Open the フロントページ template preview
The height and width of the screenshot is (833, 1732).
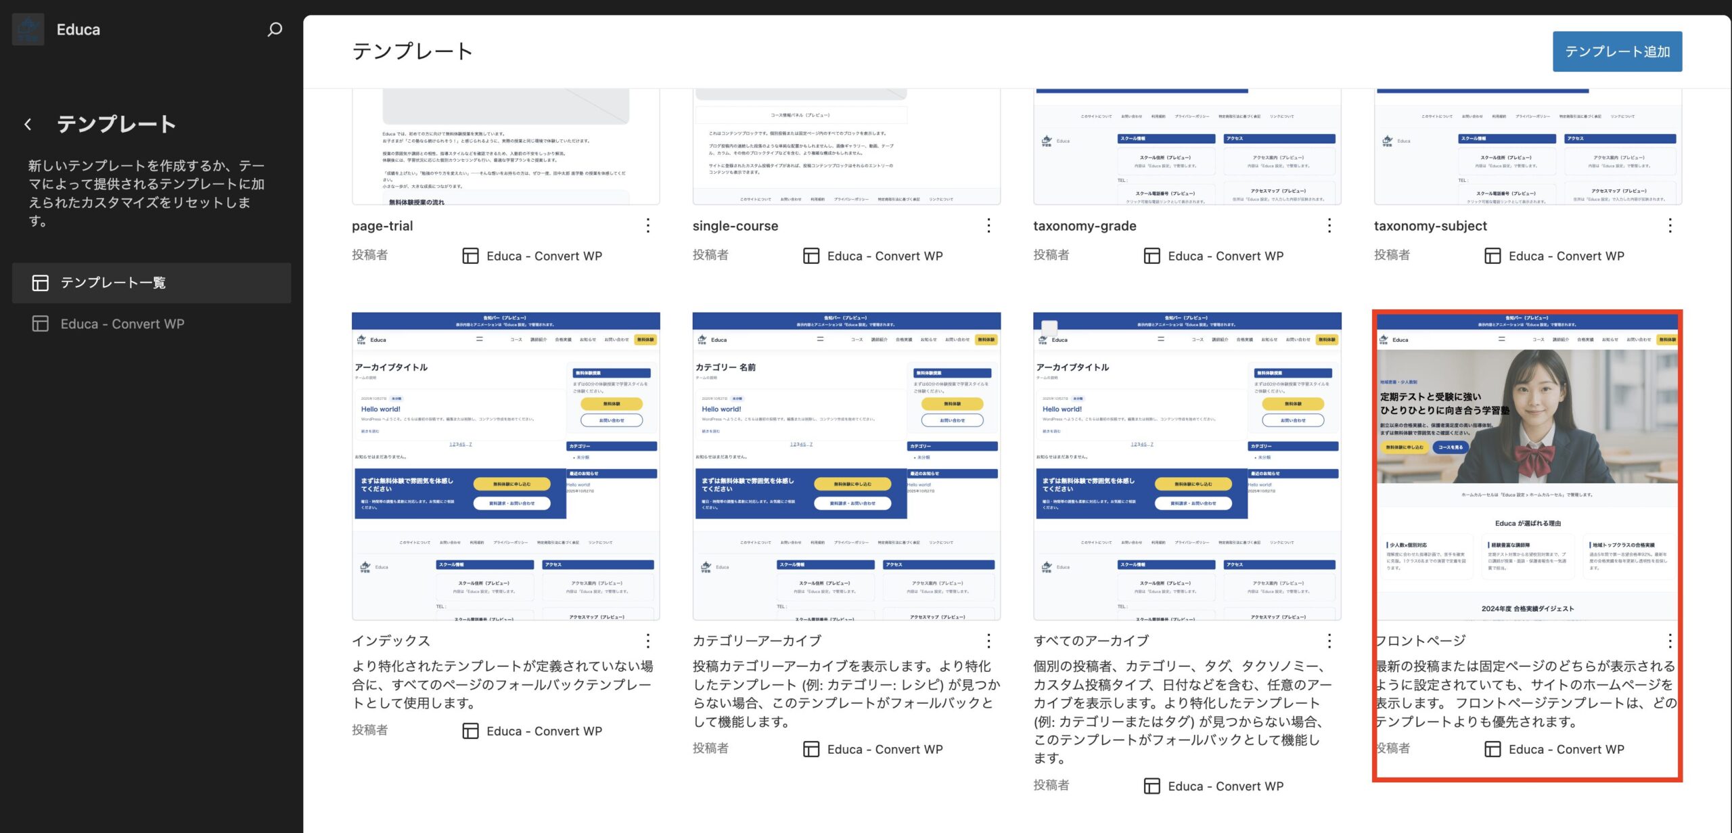[x=1528, y=466]
